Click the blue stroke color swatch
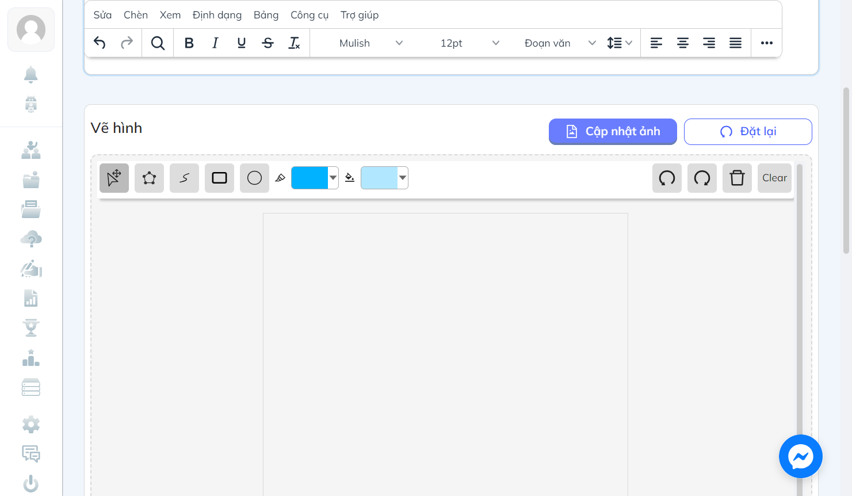852x496 pixels. 310,178
